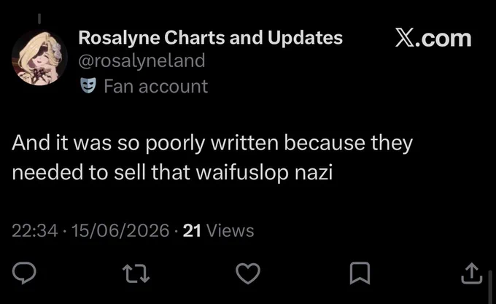Click the word "waifuslop" in the tweet
This screenshot has height=304, width=496.
coord(242,173)
